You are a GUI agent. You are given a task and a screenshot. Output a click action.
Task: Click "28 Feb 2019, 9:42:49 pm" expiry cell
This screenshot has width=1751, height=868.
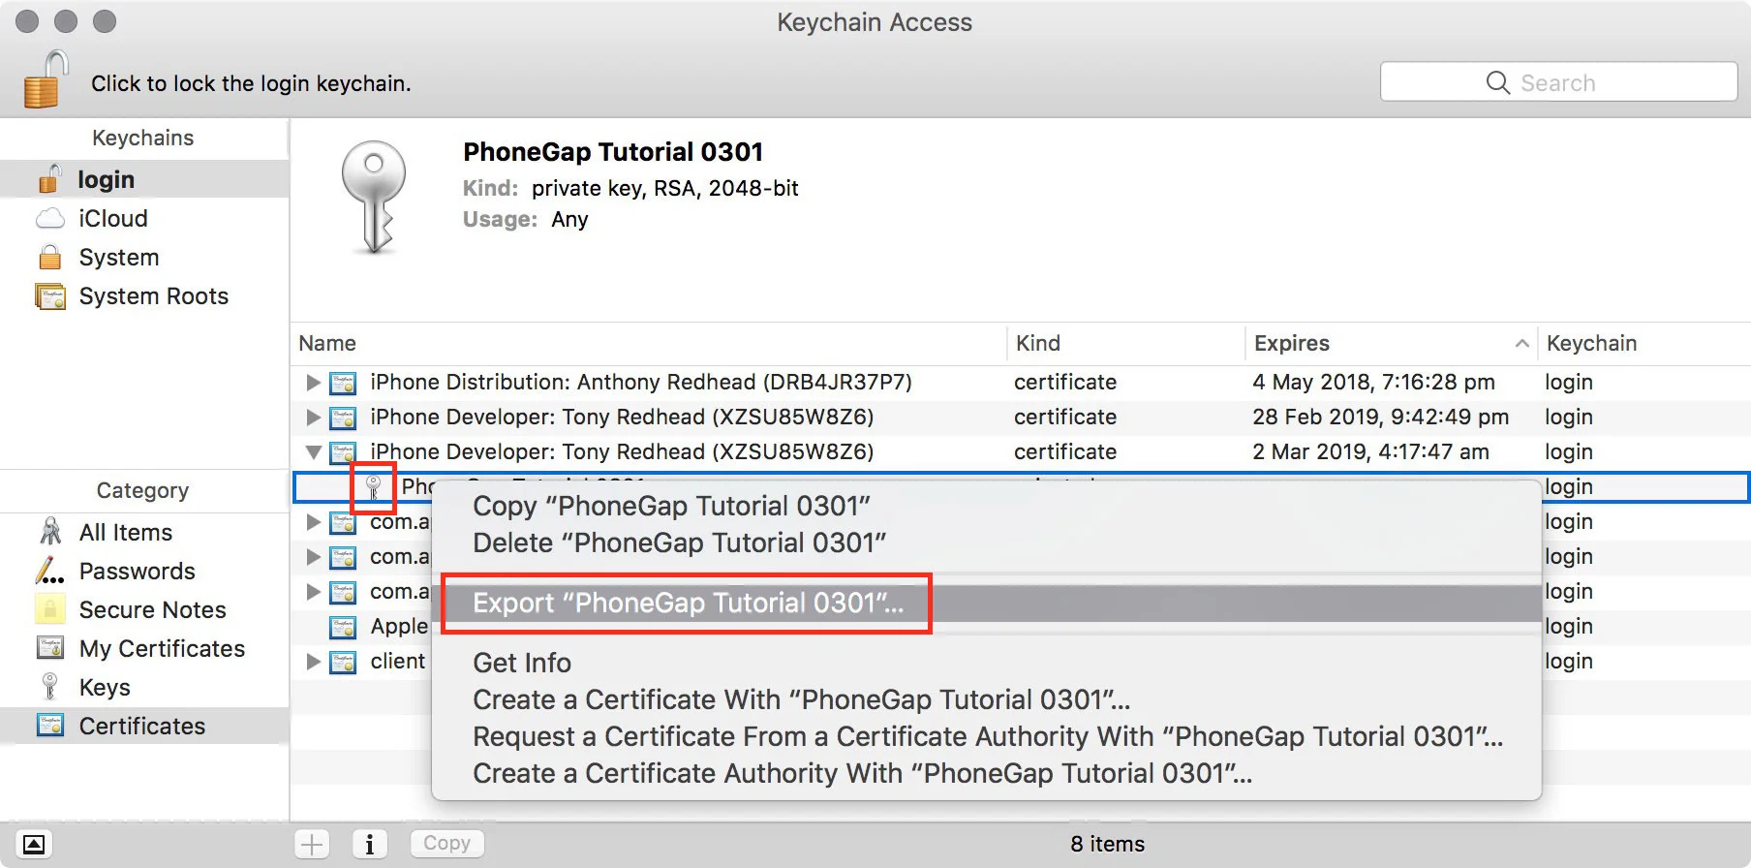coord(1380,418)
